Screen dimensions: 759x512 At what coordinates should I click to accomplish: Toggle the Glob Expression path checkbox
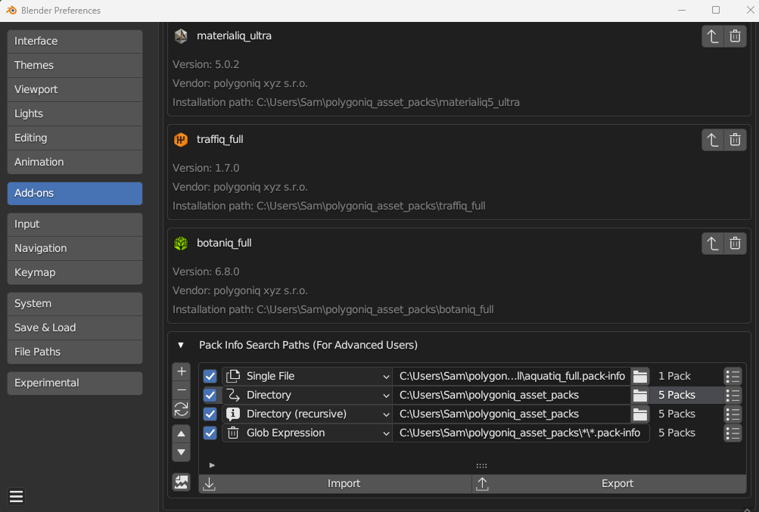point(210,433)
